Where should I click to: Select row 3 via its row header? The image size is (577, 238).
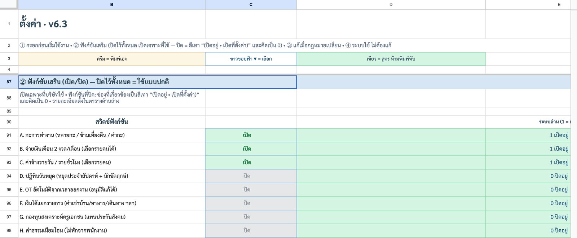[x=9, y=59]
